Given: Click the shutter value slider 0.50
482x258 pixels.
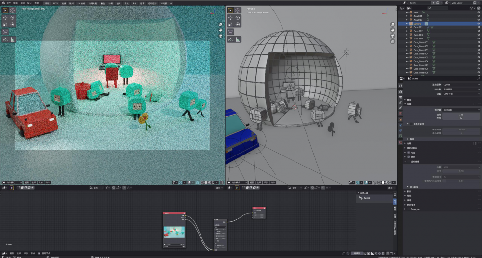Looking at the screenshot, I should click(461, 171).
